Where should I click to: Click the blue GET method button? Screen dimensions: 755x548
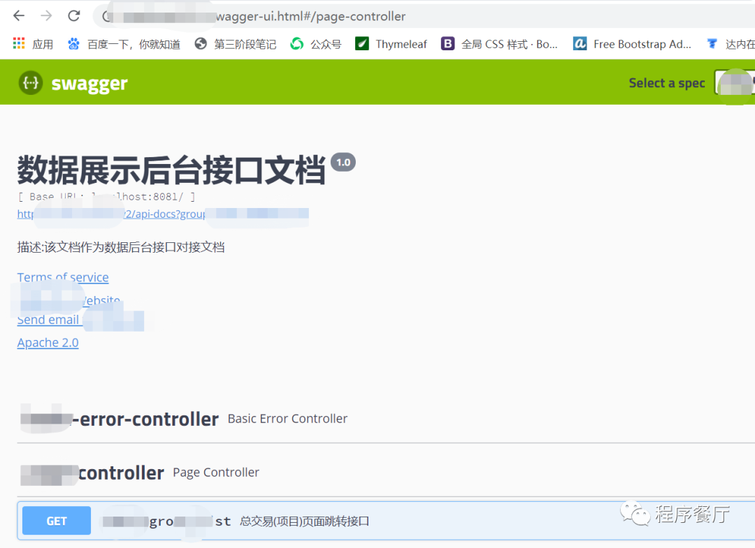pyautogui.click(x=57, y=521)
